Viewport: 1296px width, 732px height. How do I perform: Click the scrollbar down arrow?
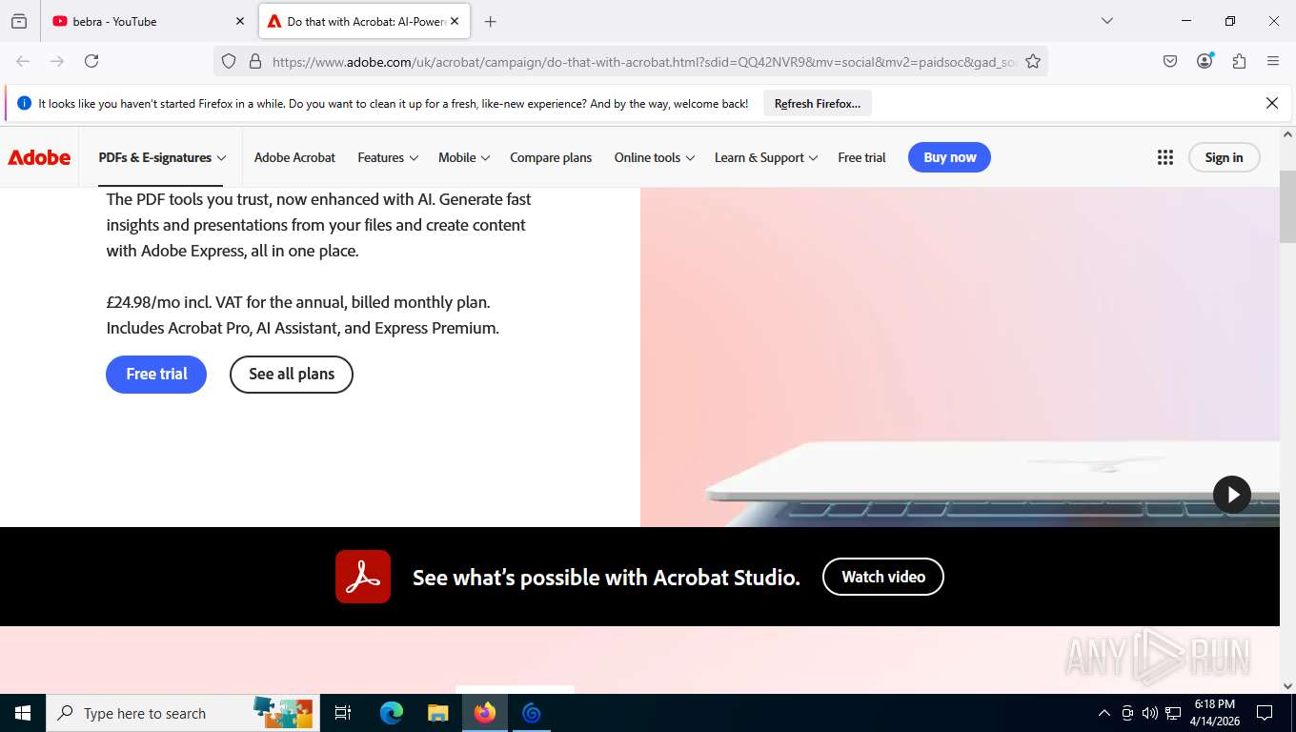pos(1287,684)
